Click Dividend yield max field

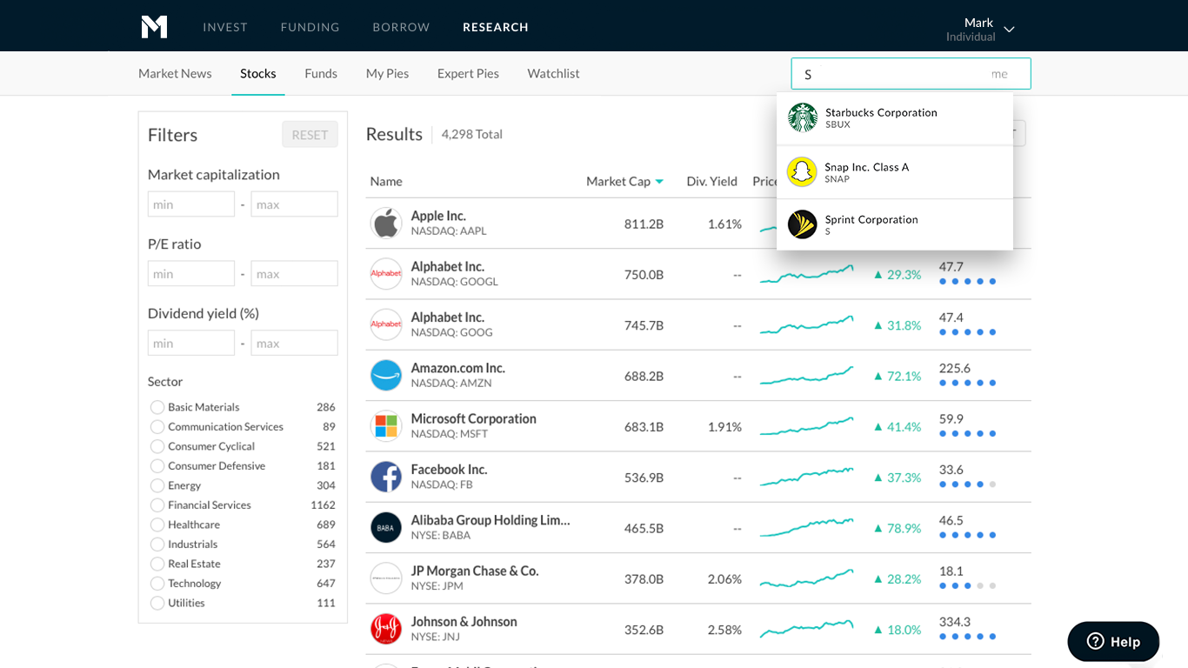[294, 343]
